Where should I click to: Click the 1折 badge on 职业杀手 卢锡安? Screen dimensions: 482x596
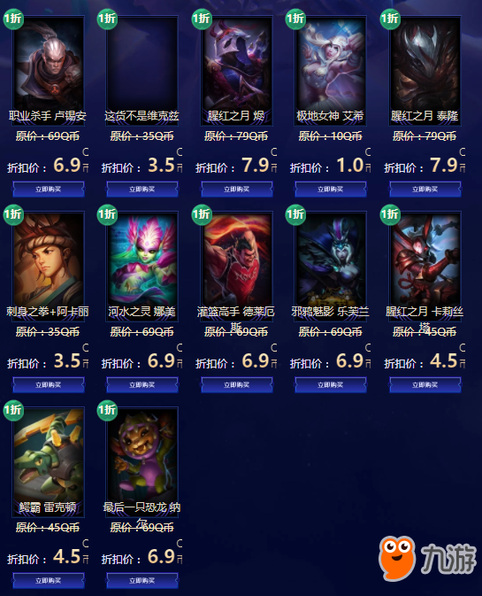pos(13,19)
